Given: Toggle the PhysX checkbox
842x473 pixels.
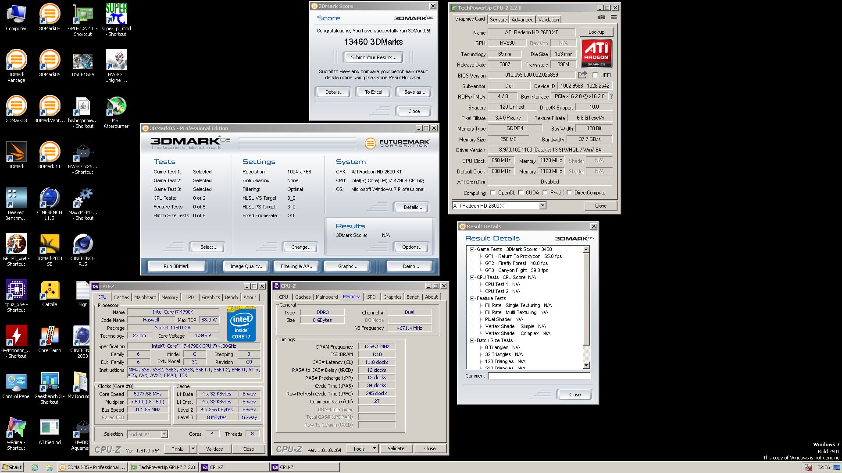Looking at the screenshot, I should [545, 193].
